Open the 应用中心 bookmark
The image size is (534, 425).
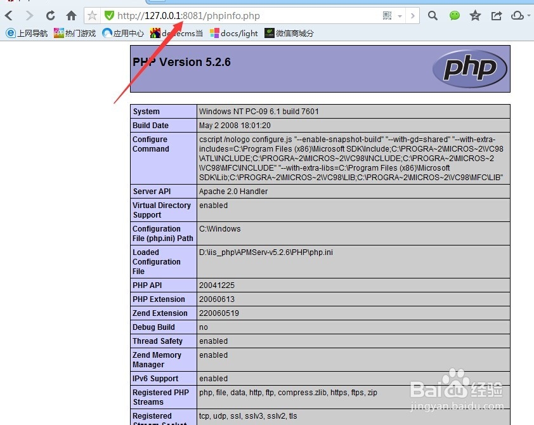pyautogui.click(x=123, y=34)
